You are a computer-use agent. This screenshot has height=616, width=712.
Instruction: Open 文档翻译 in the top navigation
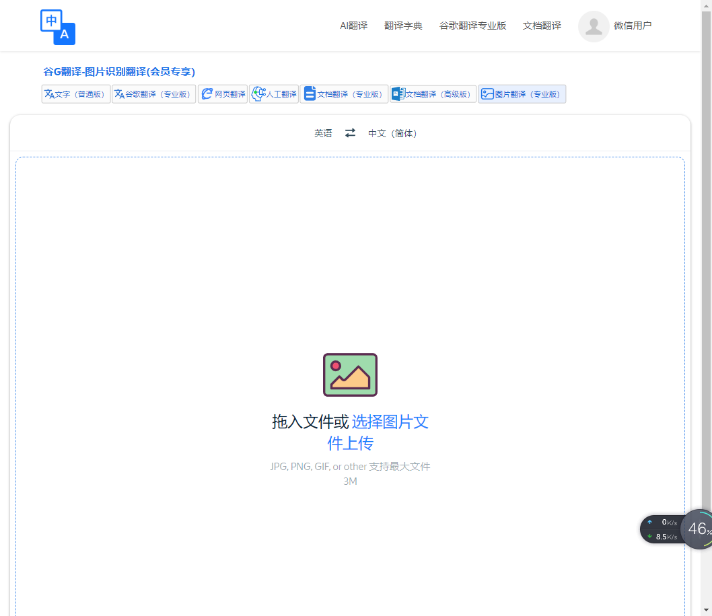click(542, 26)
